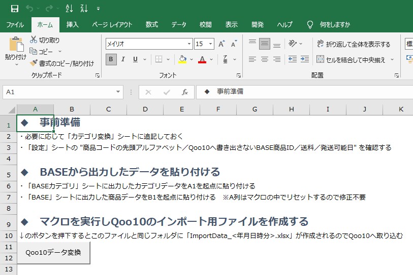Toggle italic formatting
Image resolution: width=413 pixels, height=275 pixels.
pyautogui.click(x=123, y=59)
